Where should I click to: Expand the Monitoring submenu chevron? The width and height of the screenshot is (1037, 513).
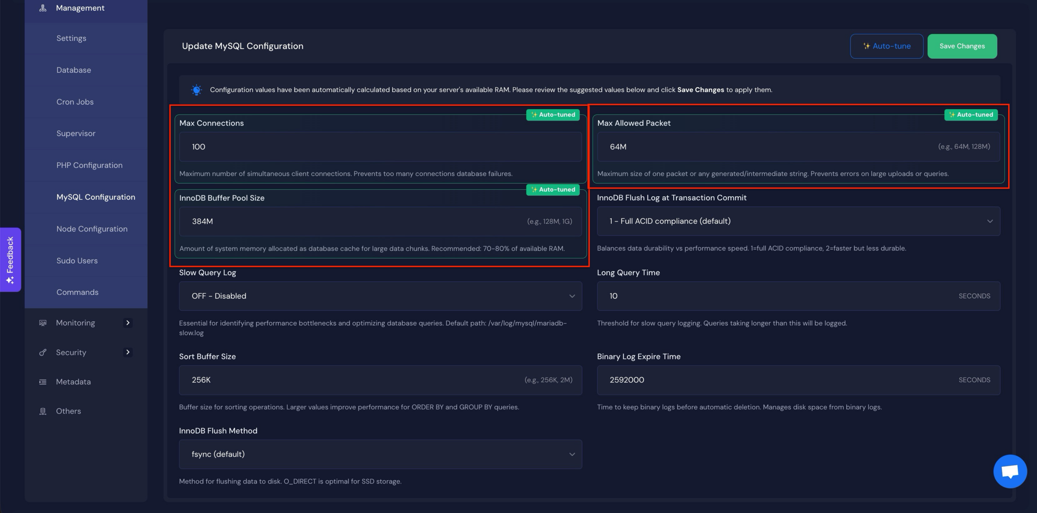point(128,323)
